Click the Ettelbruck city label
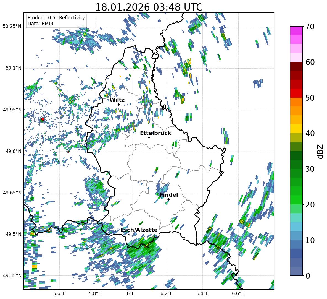Image resolution: width=327 pixels, height=299 pixels. (x=155, y=133)
